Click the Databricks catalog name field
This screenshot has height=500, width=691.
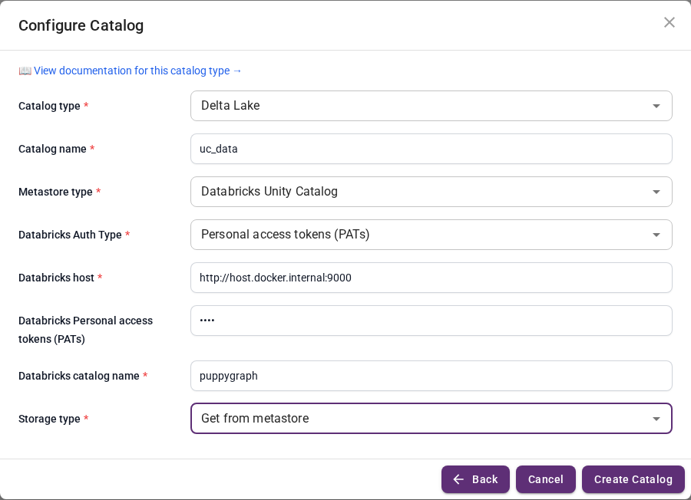click(431, 376)
